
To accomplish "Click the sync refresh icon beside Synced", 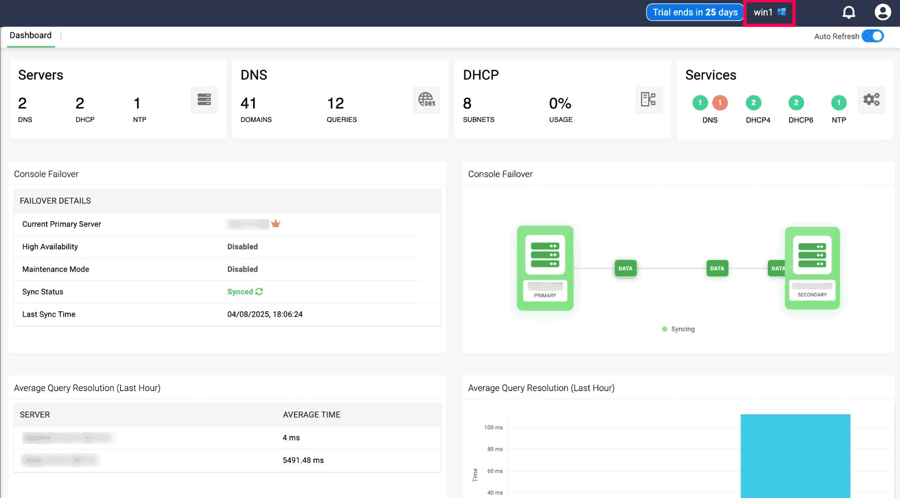I will click(259, 292).
